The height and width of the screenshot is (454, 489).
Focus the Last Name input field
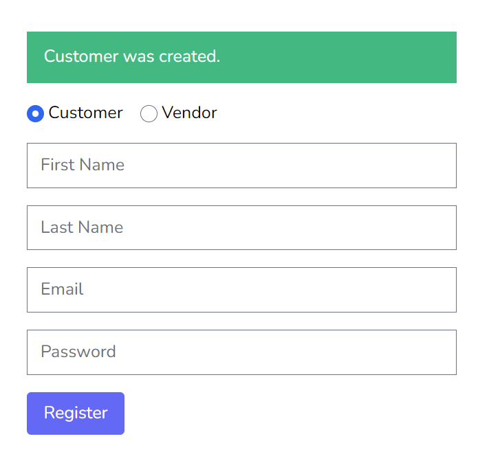(x=241, y=227)
